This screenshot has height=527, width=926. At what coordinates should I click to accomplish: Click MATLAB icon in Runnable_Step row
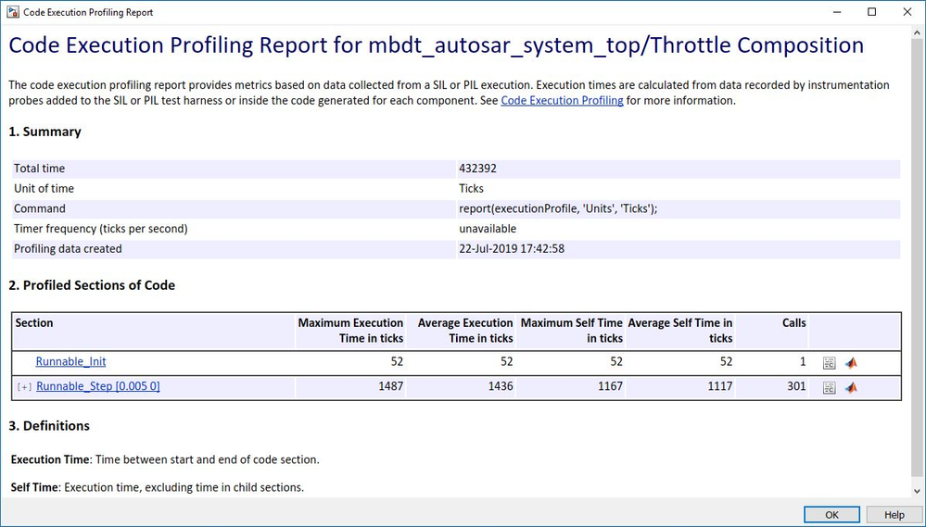(850, 388)
